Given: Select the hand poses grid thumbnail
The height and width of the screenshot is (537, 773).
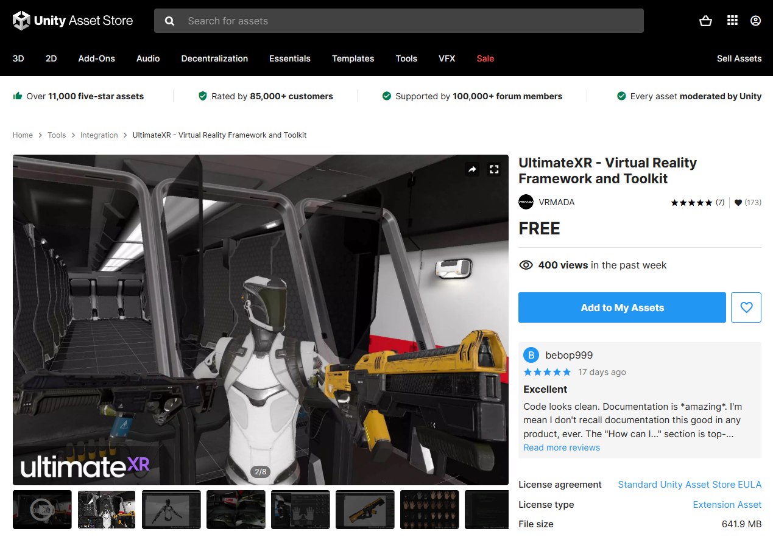Looking at the screenshot, I should click(429, 509).
